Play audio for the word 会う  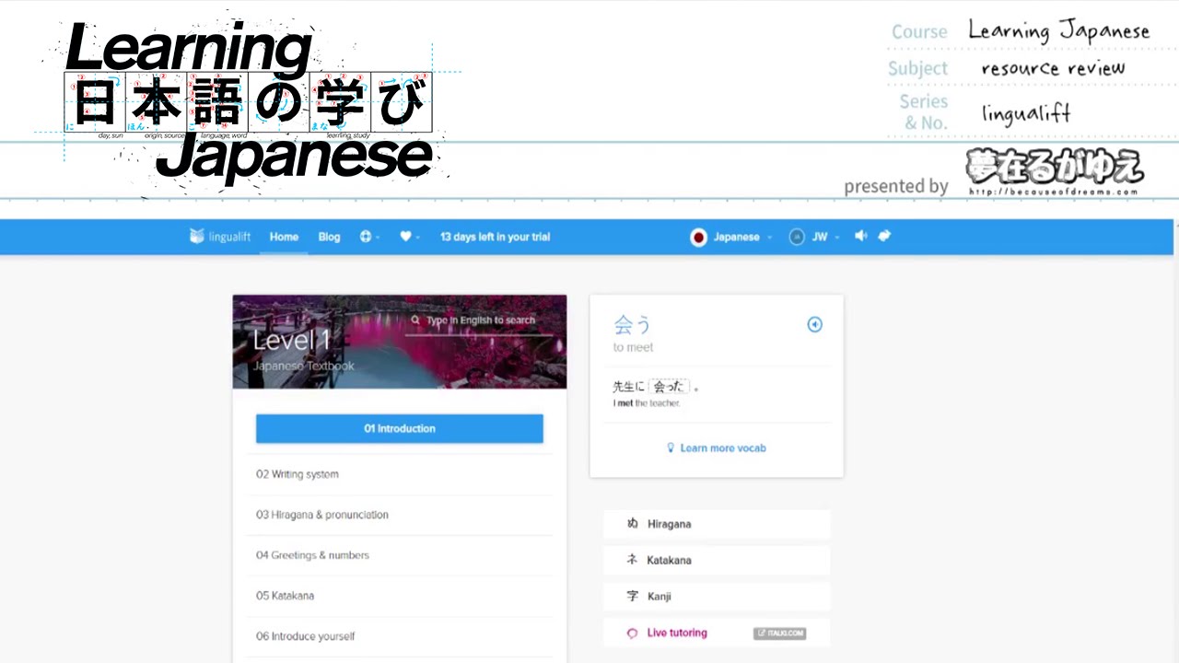[814, 324]
